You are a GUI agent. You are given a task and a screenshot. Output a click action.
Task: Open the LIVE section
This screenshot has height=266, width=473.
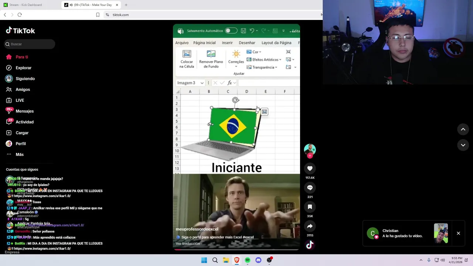coord(20,100)
